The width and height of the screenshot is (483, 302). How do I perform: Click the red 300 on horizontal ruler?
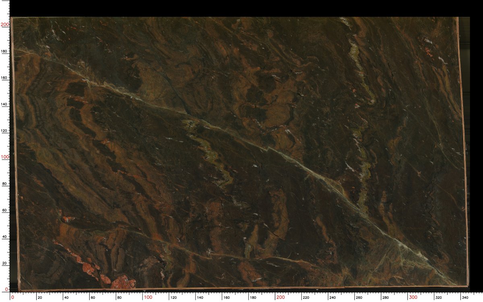tap(413, 297)
